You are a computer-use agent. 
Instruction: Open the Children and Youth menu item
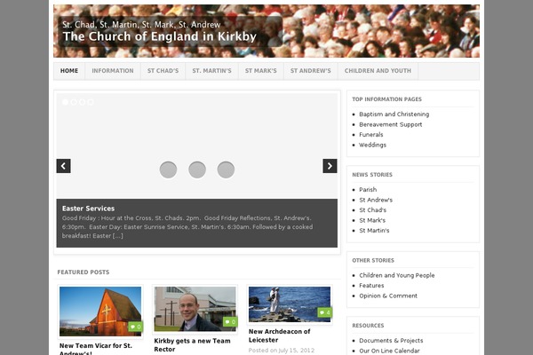[x=378, y=71]
